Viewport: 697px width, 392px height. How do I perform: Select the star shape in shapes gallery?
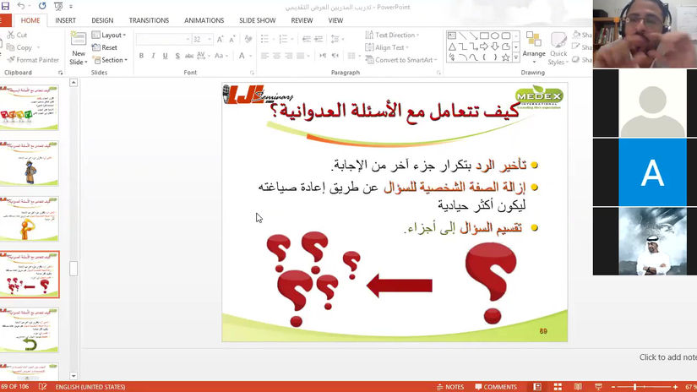[x=505, y=57]
